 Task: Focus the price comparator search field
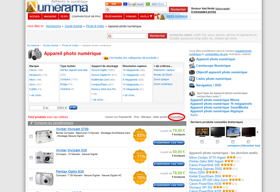point(127,36)
